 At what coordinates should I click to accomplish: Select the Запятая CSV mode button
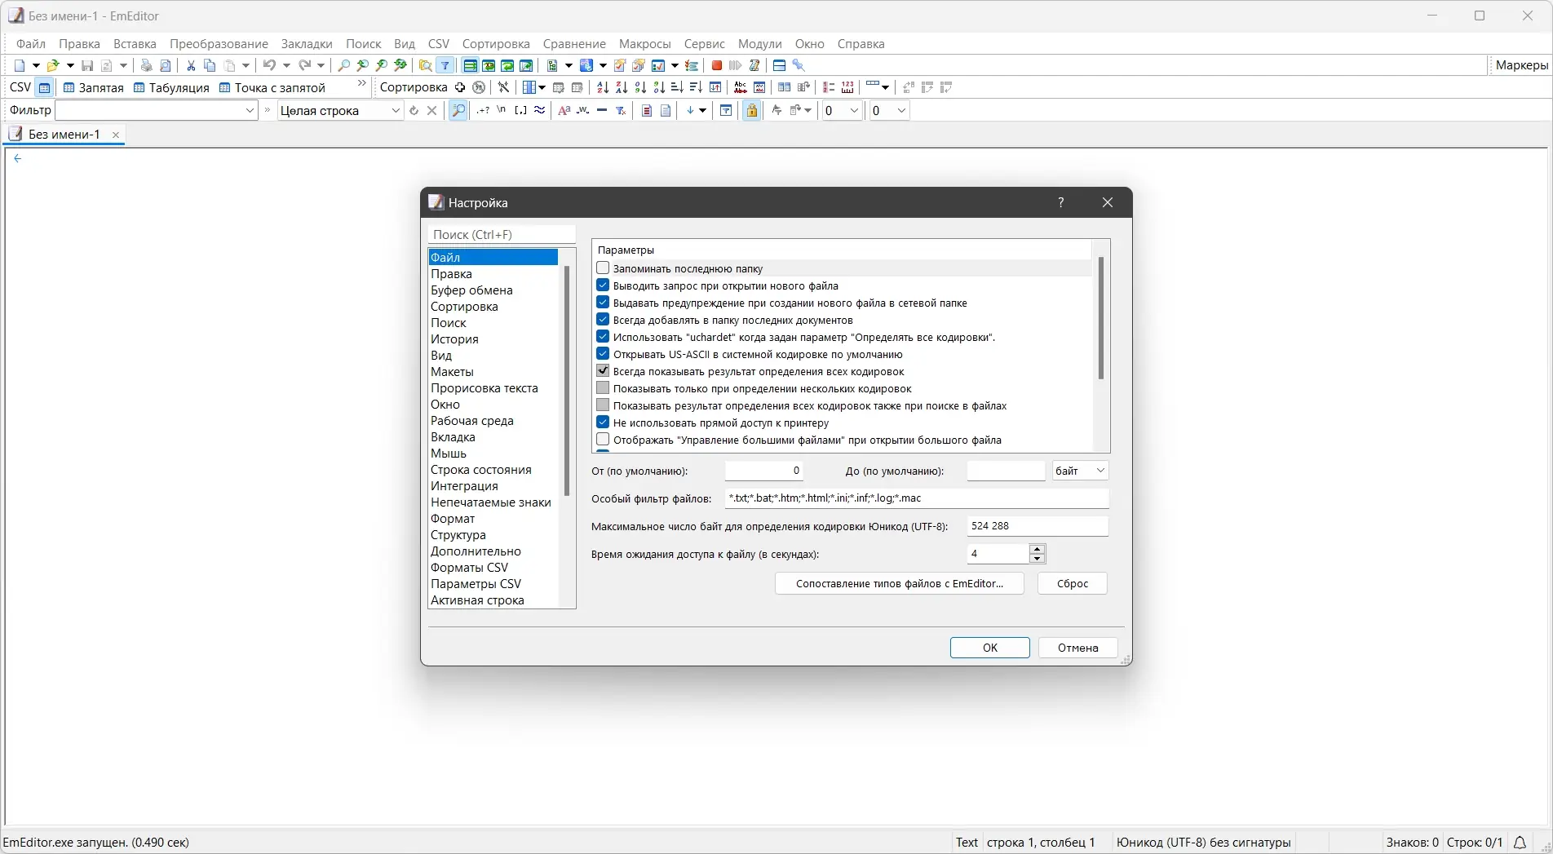pos(94,87)
